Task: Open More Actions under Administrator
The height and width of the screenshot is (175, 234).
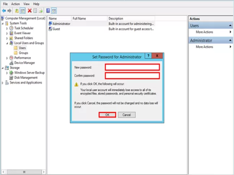Action: pos(211,47)
